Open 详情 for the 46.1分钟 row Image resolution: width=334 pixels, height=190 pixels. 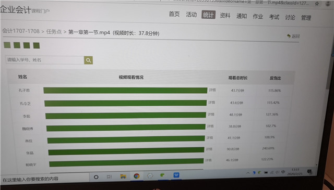tap(208, 160)
